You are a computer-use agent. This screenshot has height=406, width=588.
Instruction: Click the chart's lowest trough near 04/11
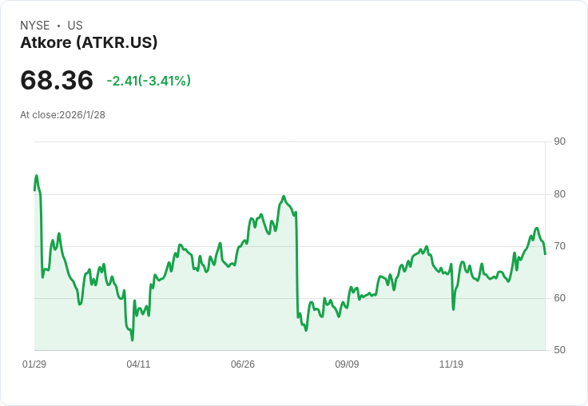132,340
